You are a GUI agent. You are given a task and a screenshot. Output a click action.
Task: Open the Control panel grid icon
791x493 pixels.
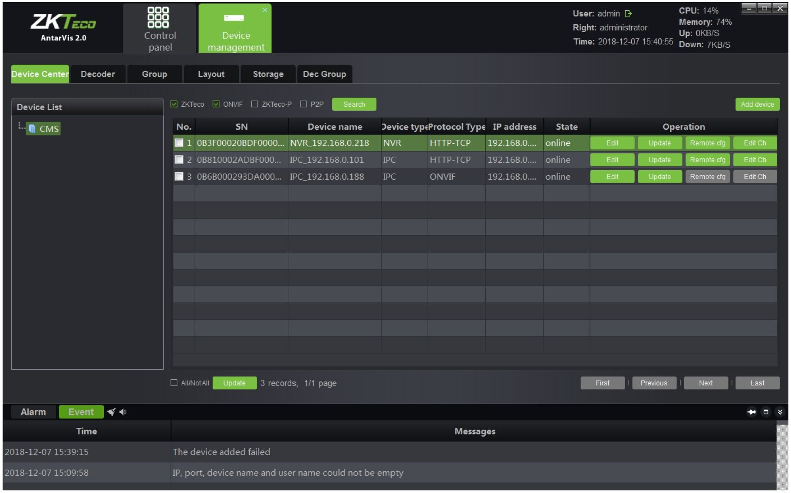158,17
